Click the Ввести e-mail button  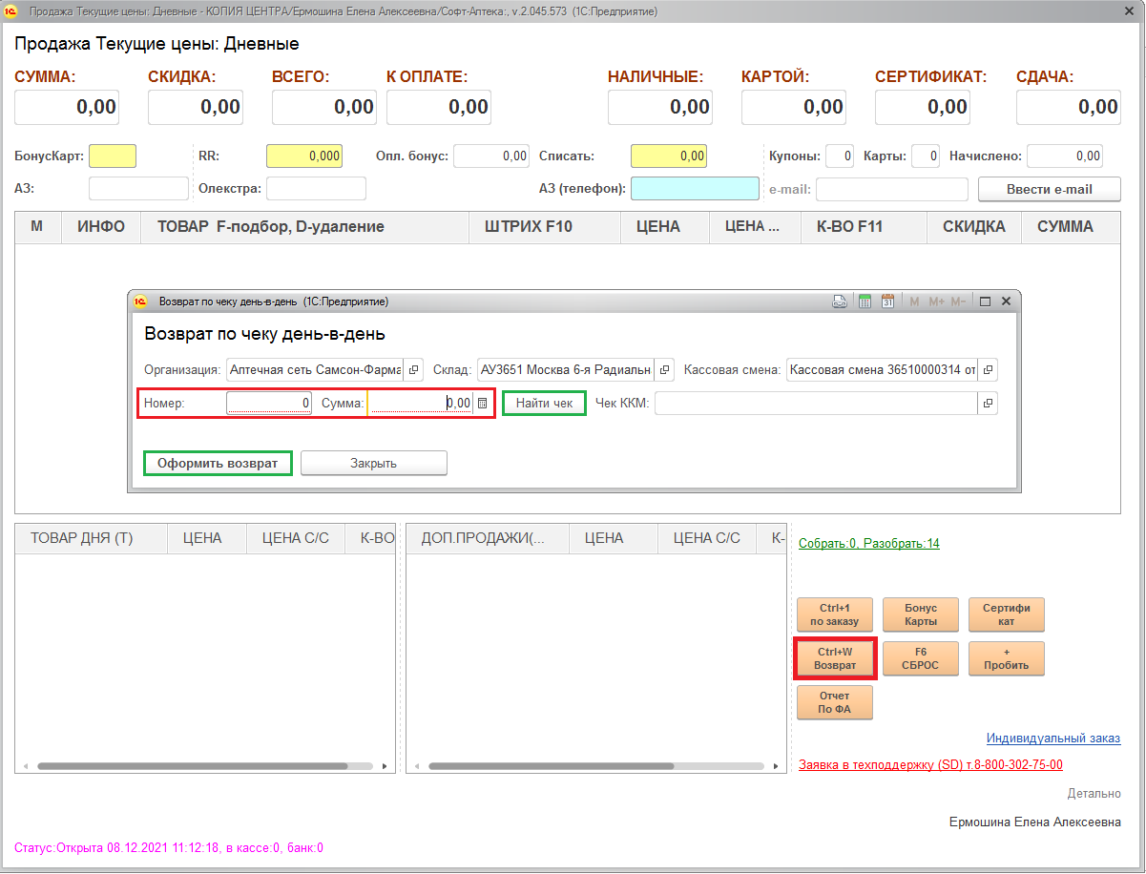tap(1049, 189)
